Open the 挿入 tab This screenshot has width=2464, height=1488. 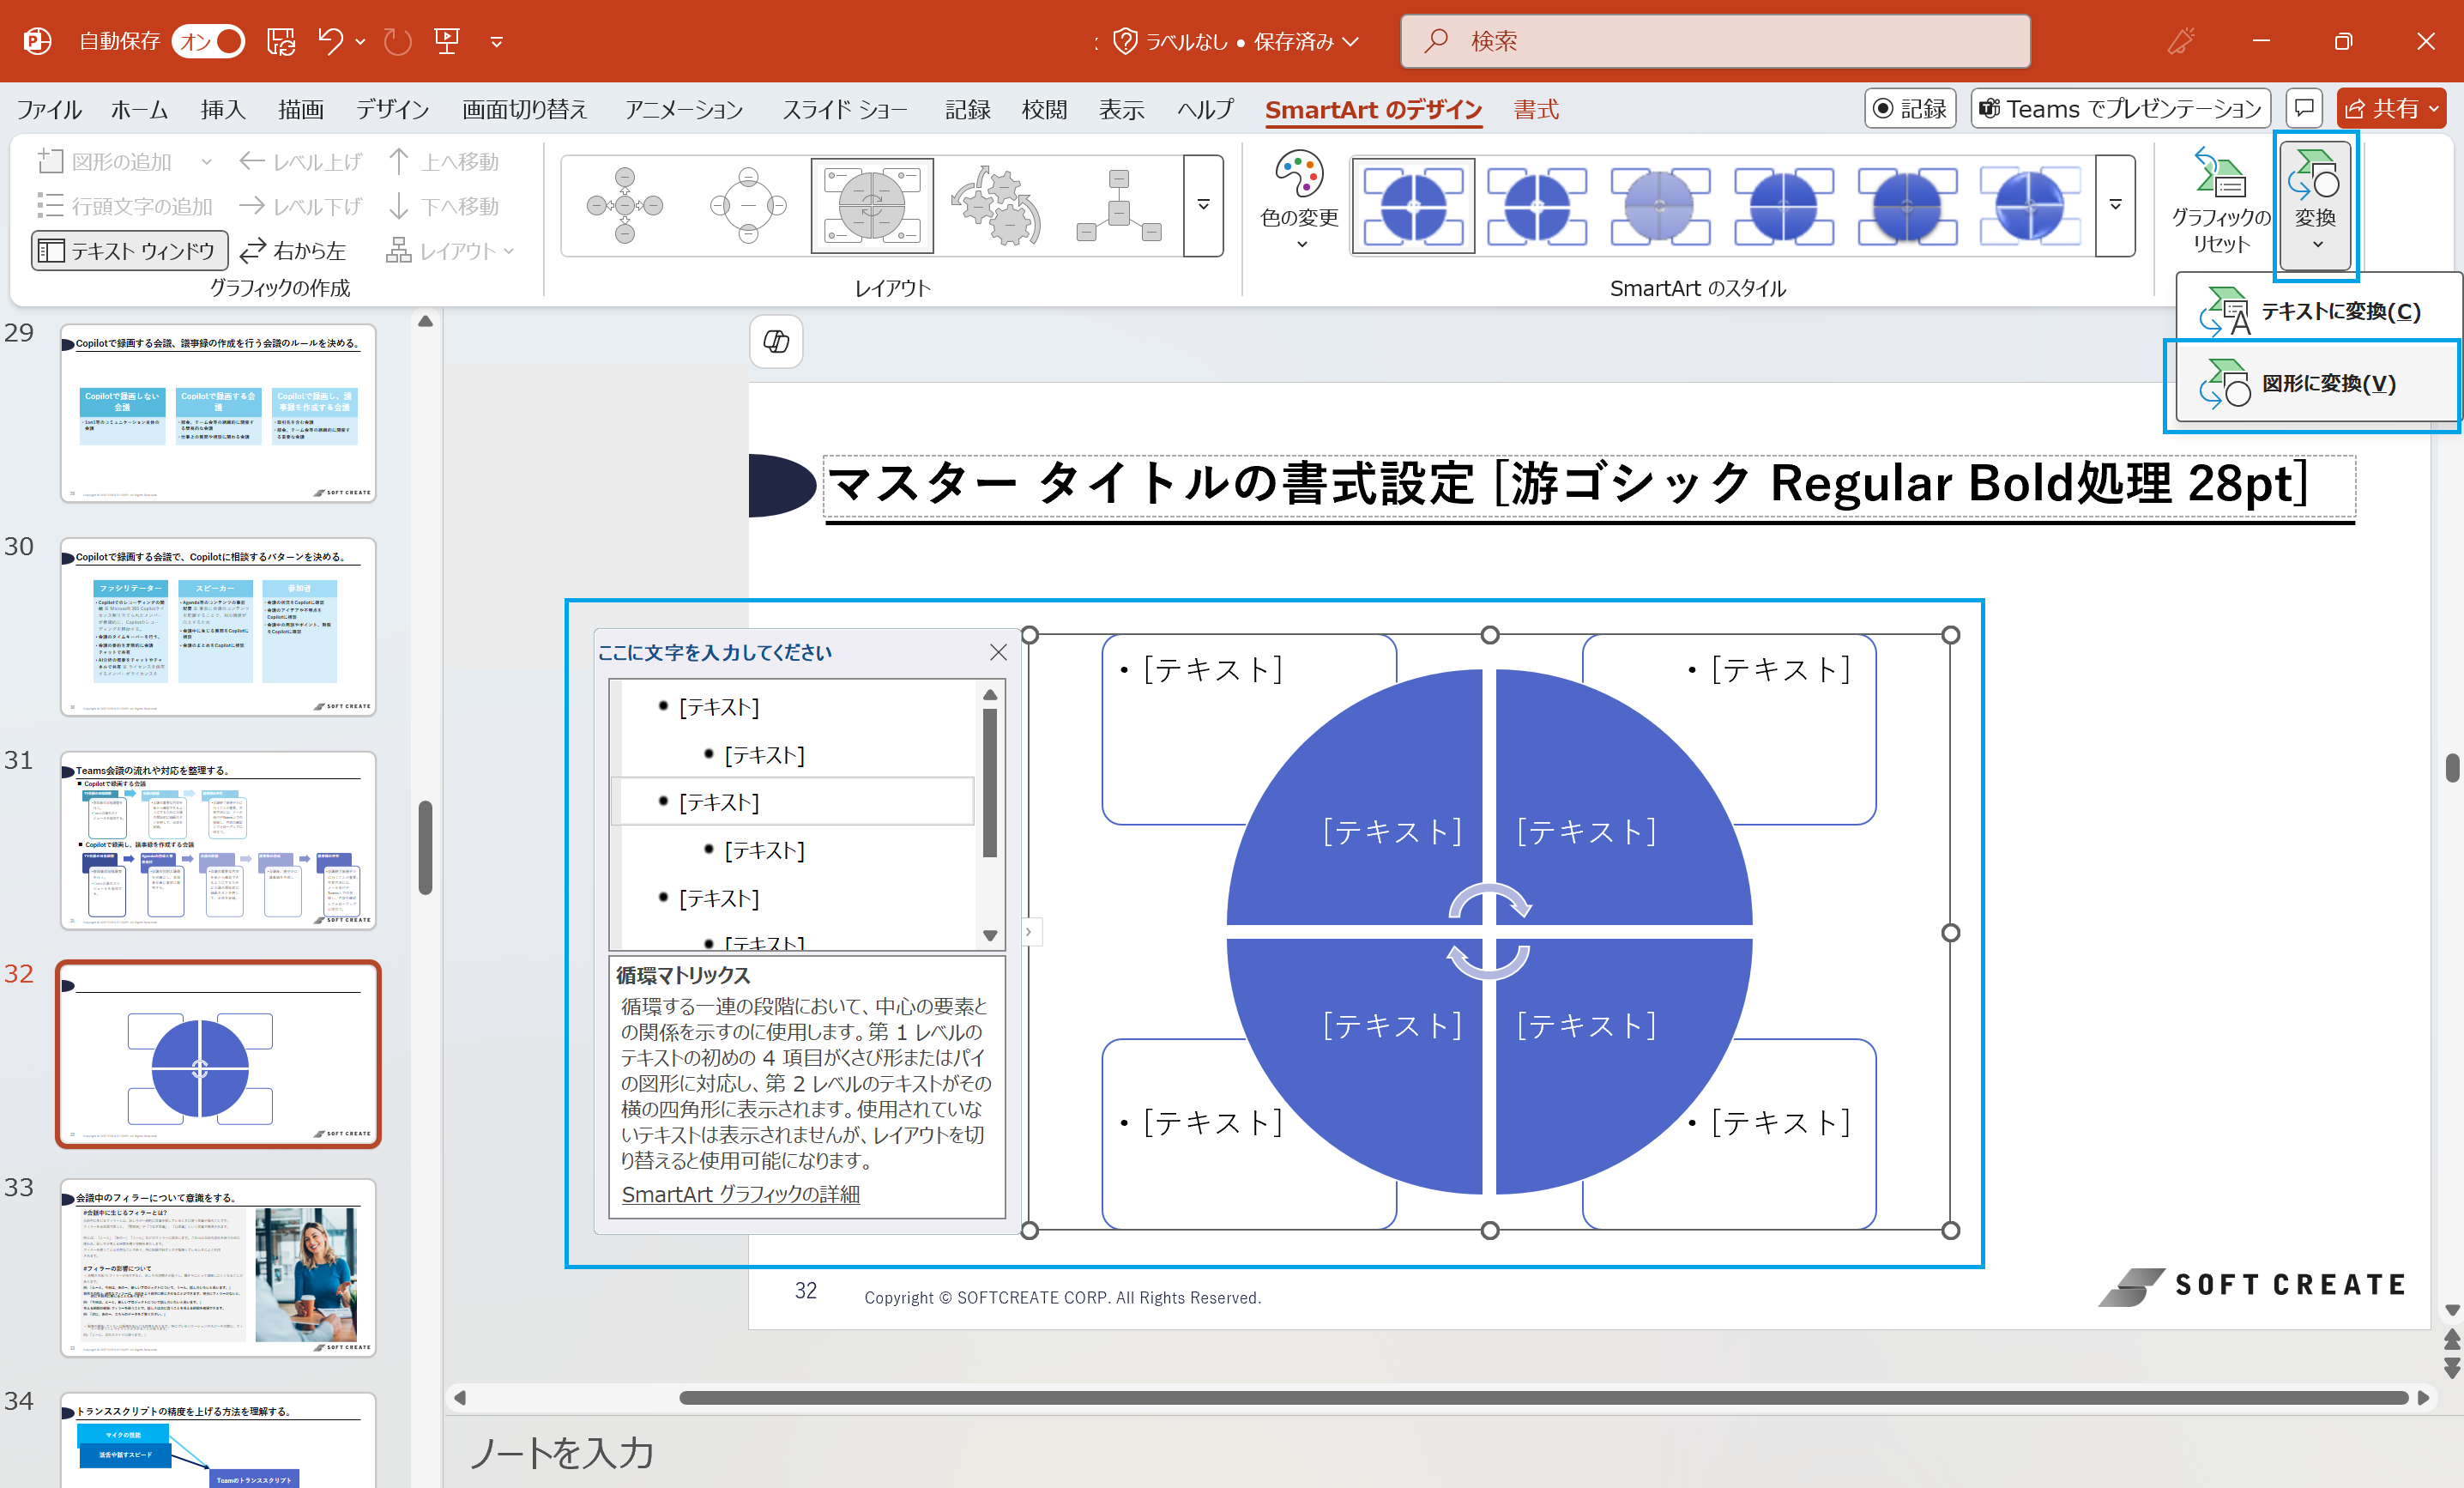tap(222, 109)
